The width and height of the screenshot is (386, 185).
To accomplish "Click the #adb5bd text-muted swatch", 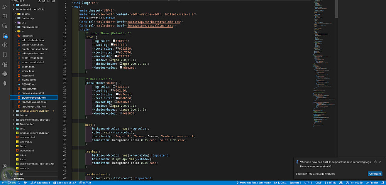I will pos(117,98).
